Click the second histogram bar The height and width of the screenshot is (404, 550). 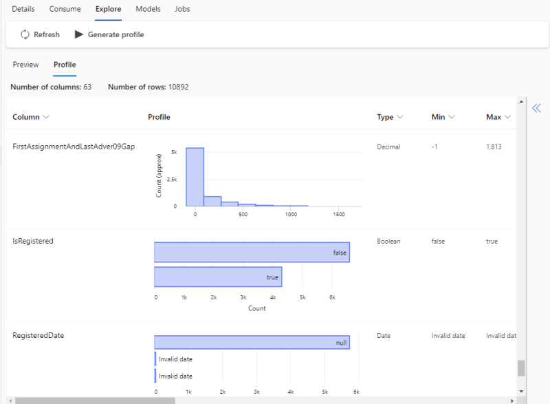tap(212, 201)
